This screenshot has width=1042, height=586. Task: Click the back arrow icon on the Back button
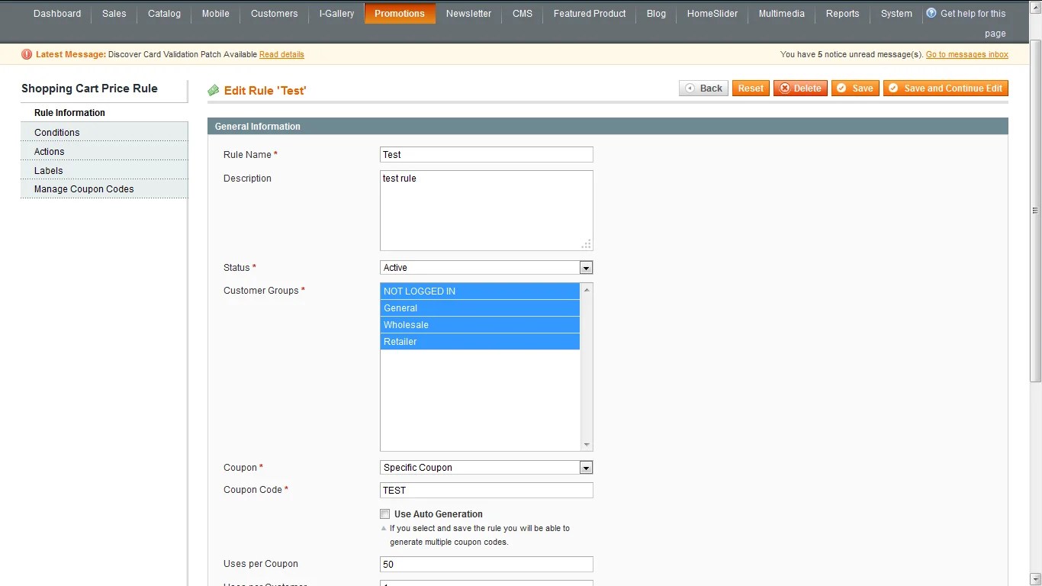click(x=691, y=88)
